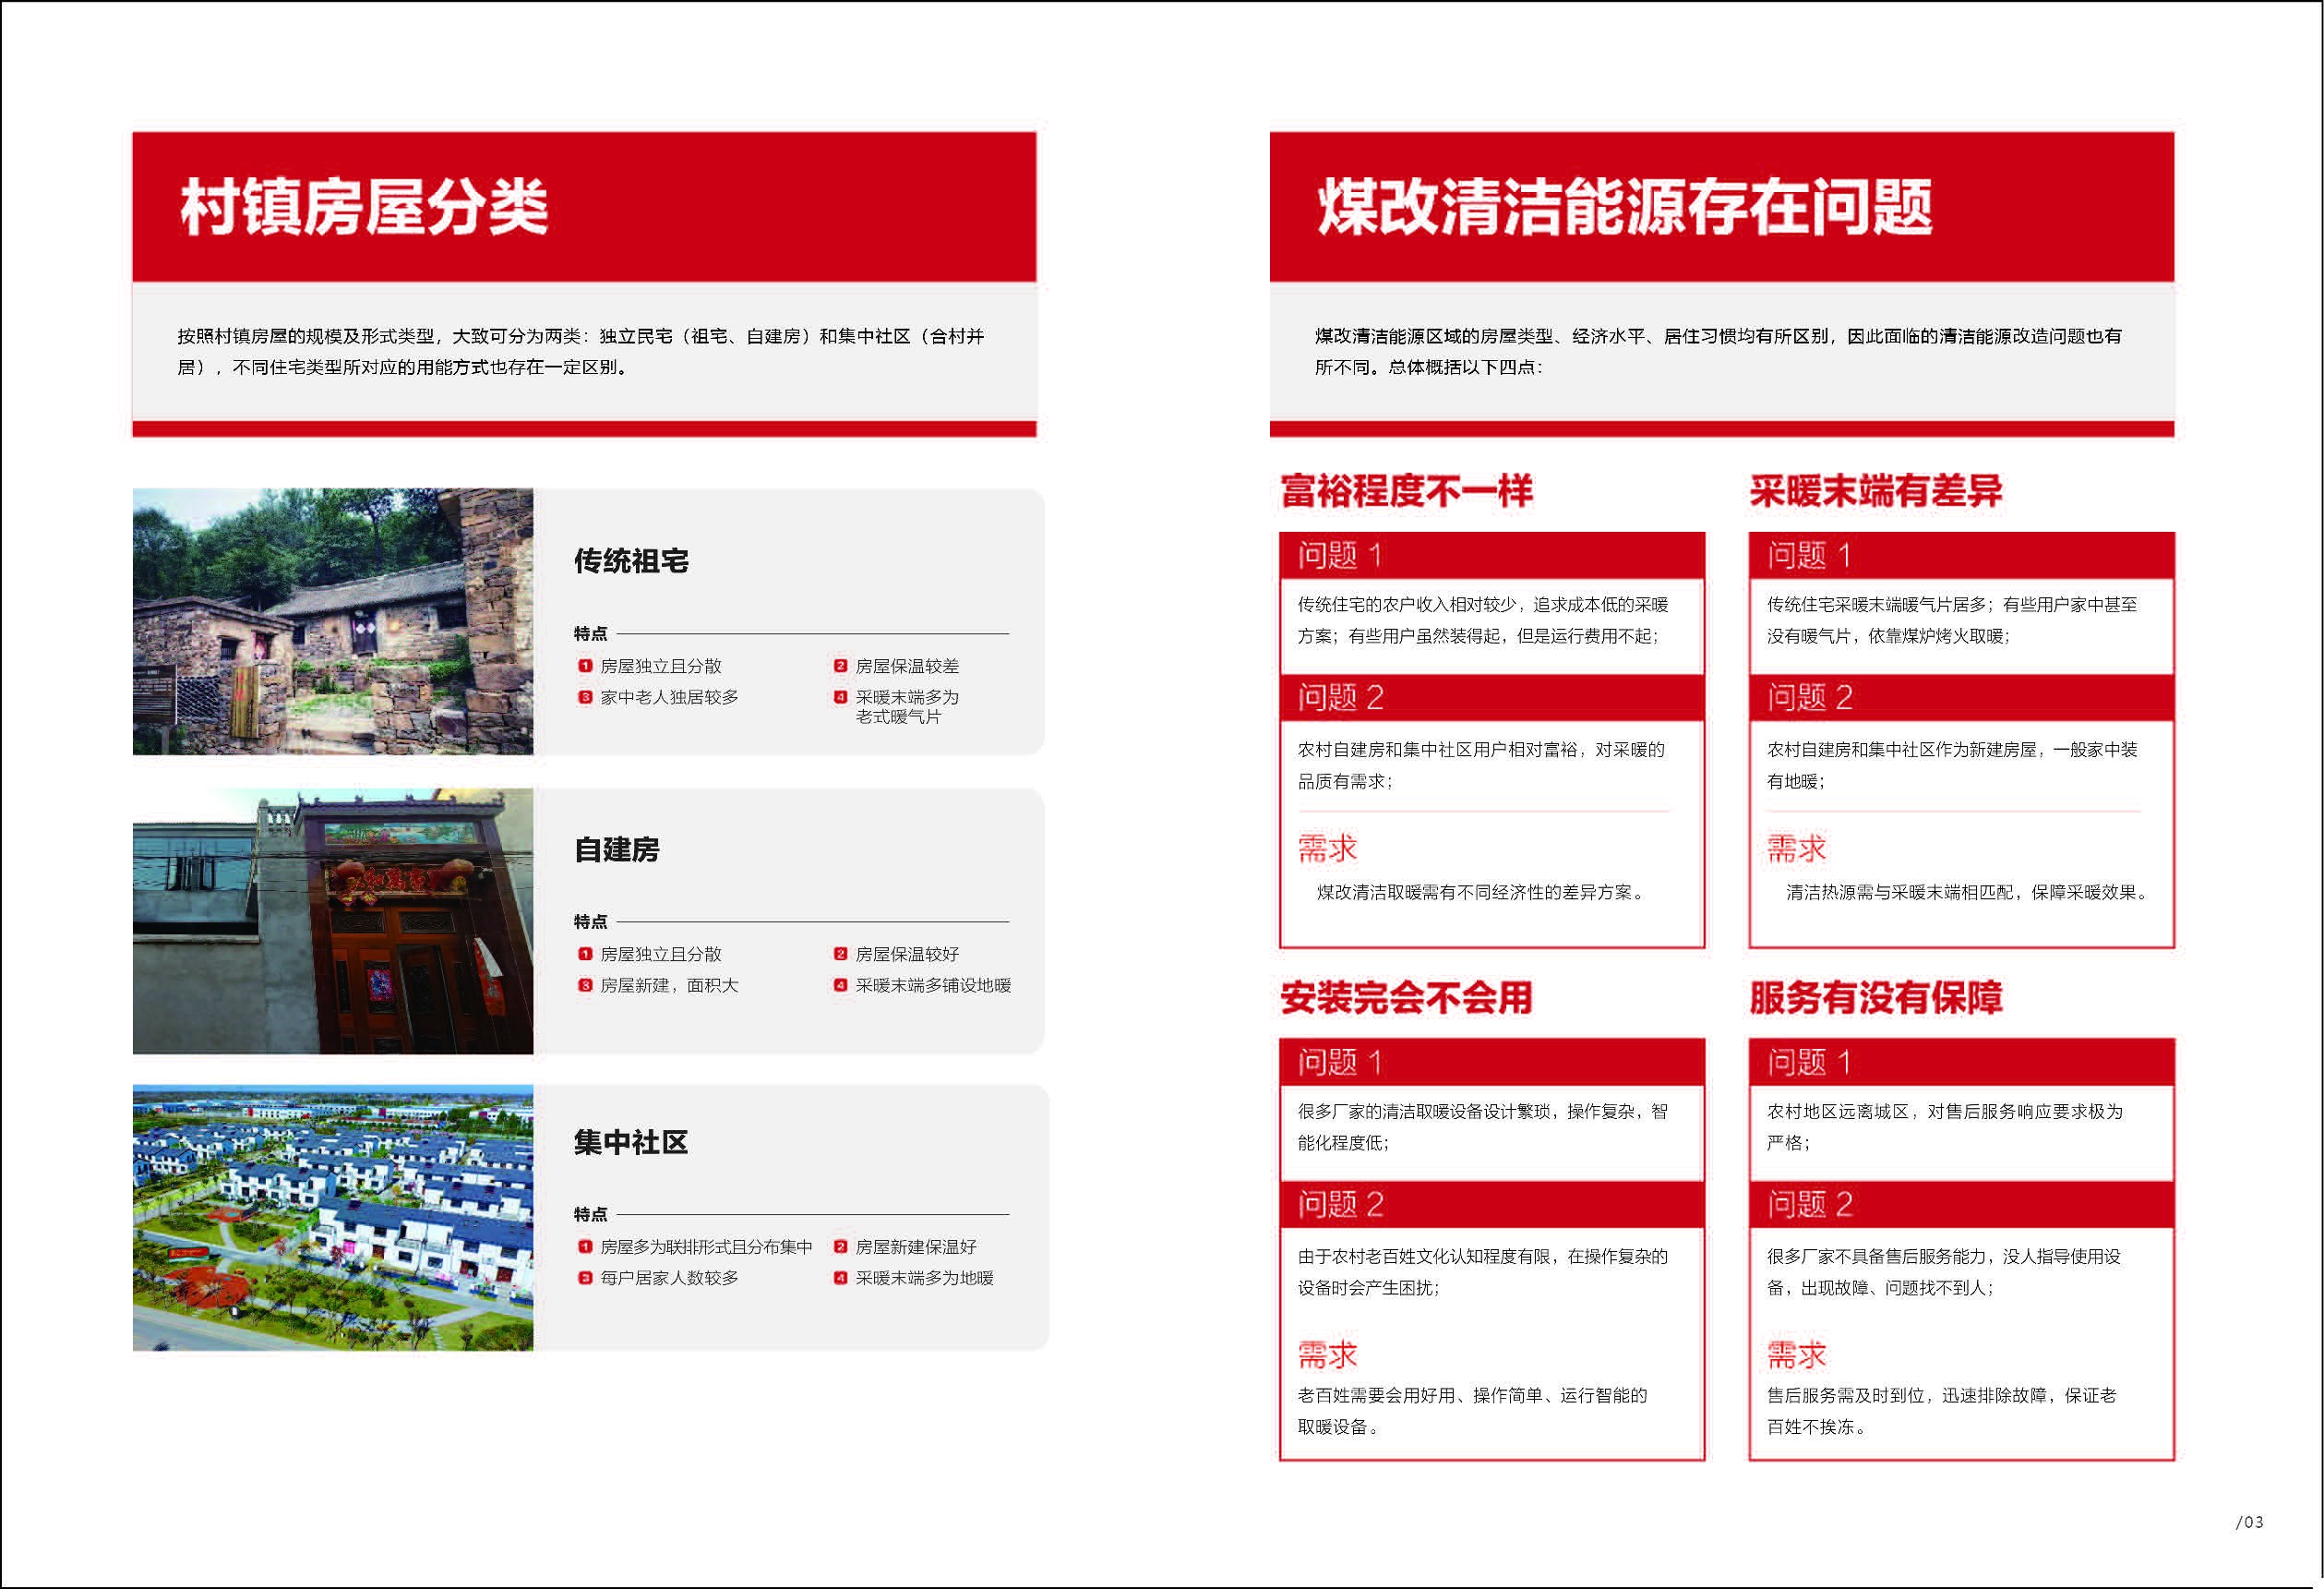
Task: Click numbered bullet 2 beside 房屋保温较差
Action: [840, 667]
